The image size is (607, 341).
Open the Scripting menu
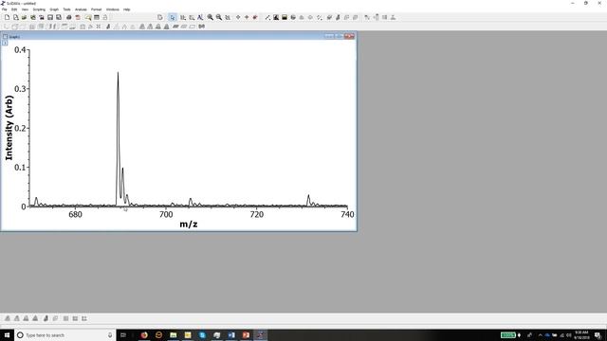click(39, 9)
